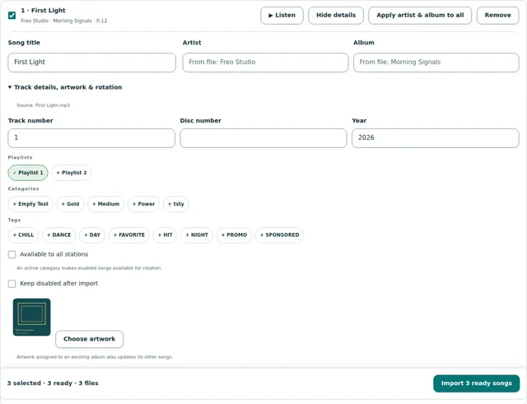Image resolution: width=527 pixels, height=404 pixels.
Task: Add the tsty category
Action: pos(175,204)
